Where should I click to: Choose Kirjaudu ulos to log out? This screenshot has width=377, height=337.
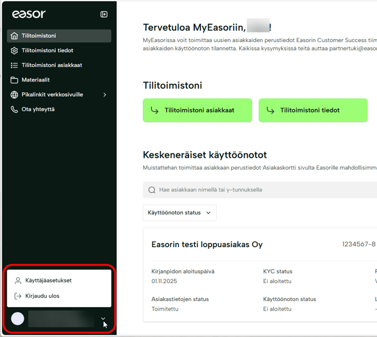coord(59,296)
